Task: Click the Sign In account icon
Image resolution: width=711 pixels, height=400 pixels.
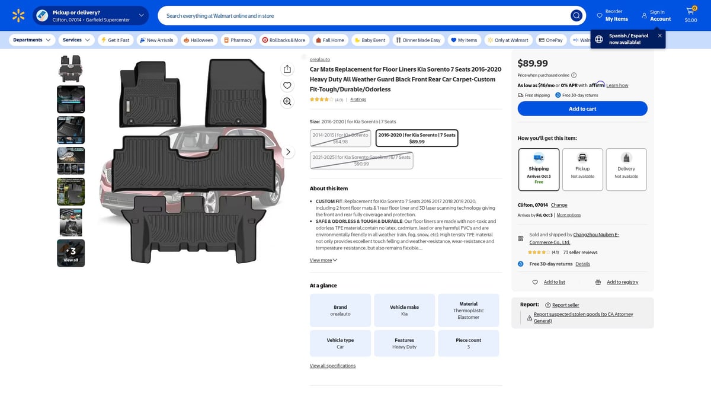Action: click(x=644, y=15)
